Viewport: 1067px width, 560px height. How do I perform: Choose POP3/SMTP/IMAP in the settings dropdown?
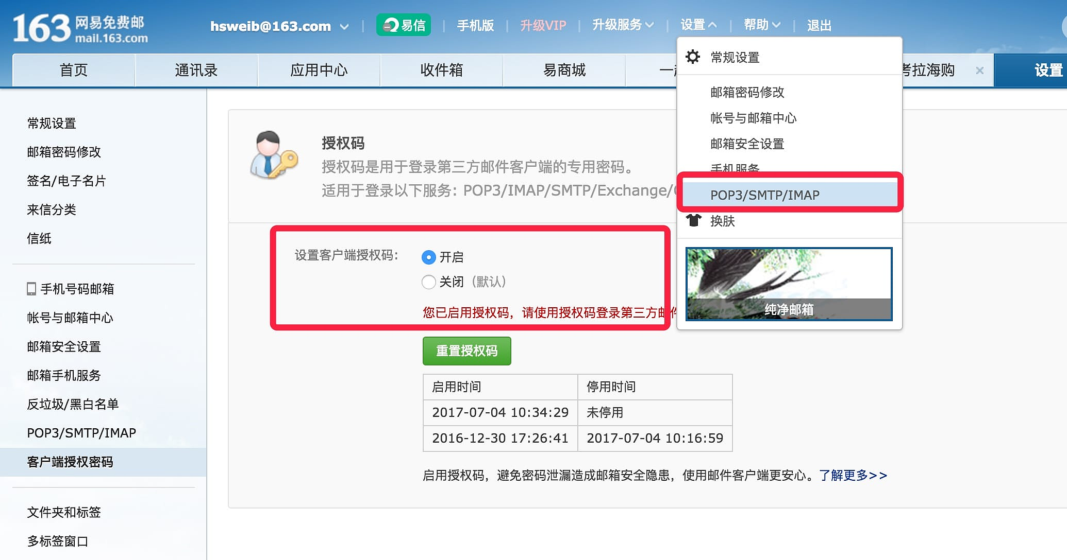(764, 195)
